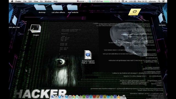The height and width of the screenshot is (99, 176).
Task: Launch Adobe Flash (Fl) from dock
Action: (x=94, y=96)
